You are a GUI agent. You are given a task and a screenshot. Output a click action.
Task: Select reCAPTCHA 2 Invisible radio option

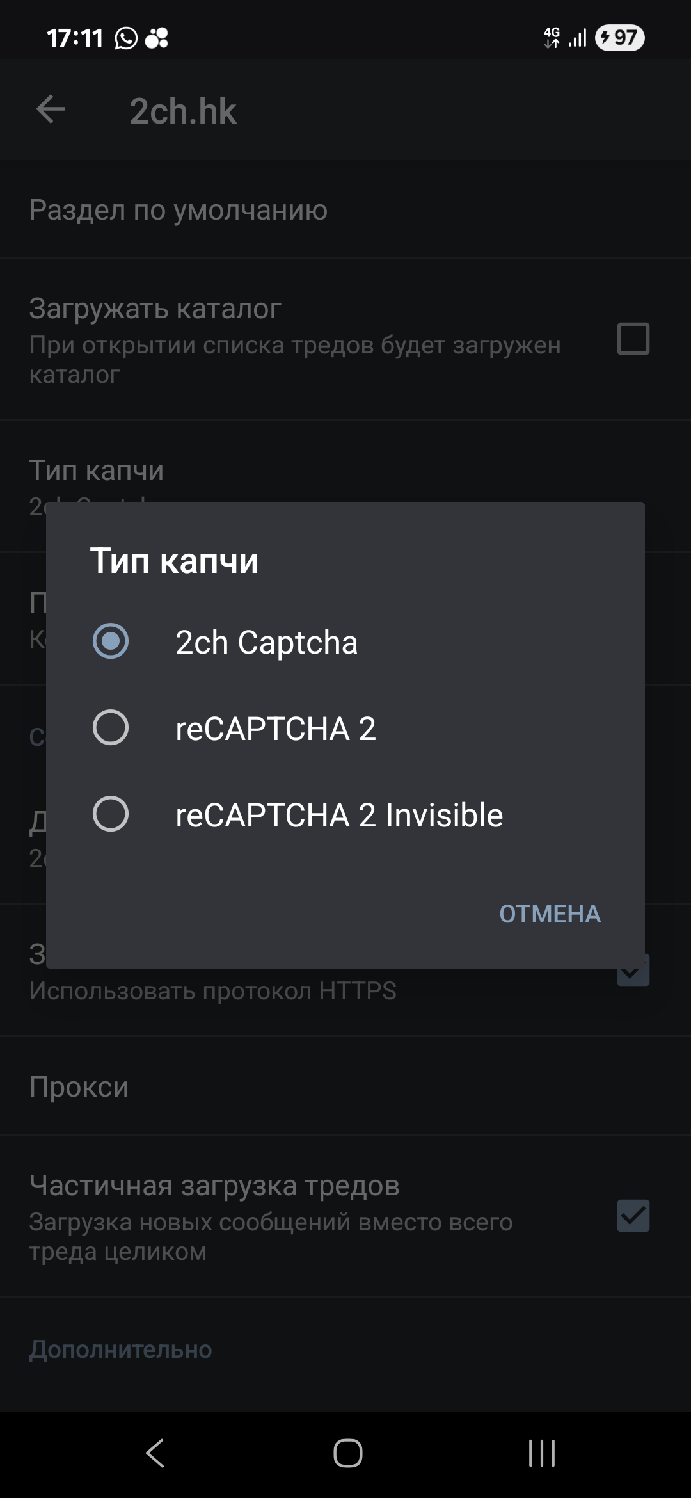pyautogui.click(x=111, y=814)
